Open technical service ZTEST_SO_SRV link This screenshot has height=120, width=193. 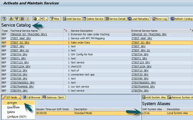pyautogui.click(x=20, y=43)
